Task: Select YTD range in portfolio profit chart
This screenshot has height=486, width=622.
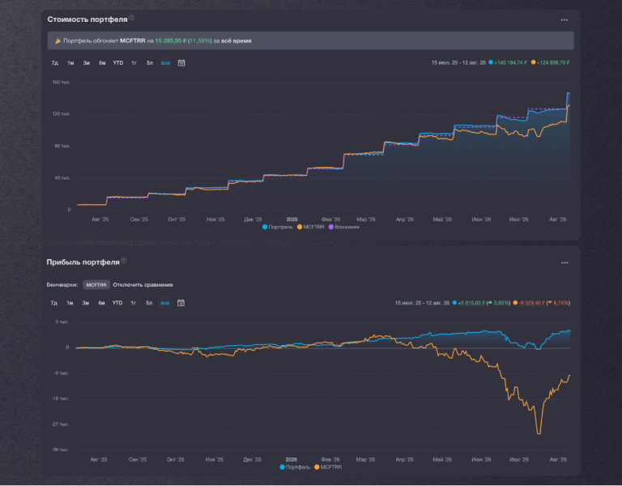Action: [117, 303]
